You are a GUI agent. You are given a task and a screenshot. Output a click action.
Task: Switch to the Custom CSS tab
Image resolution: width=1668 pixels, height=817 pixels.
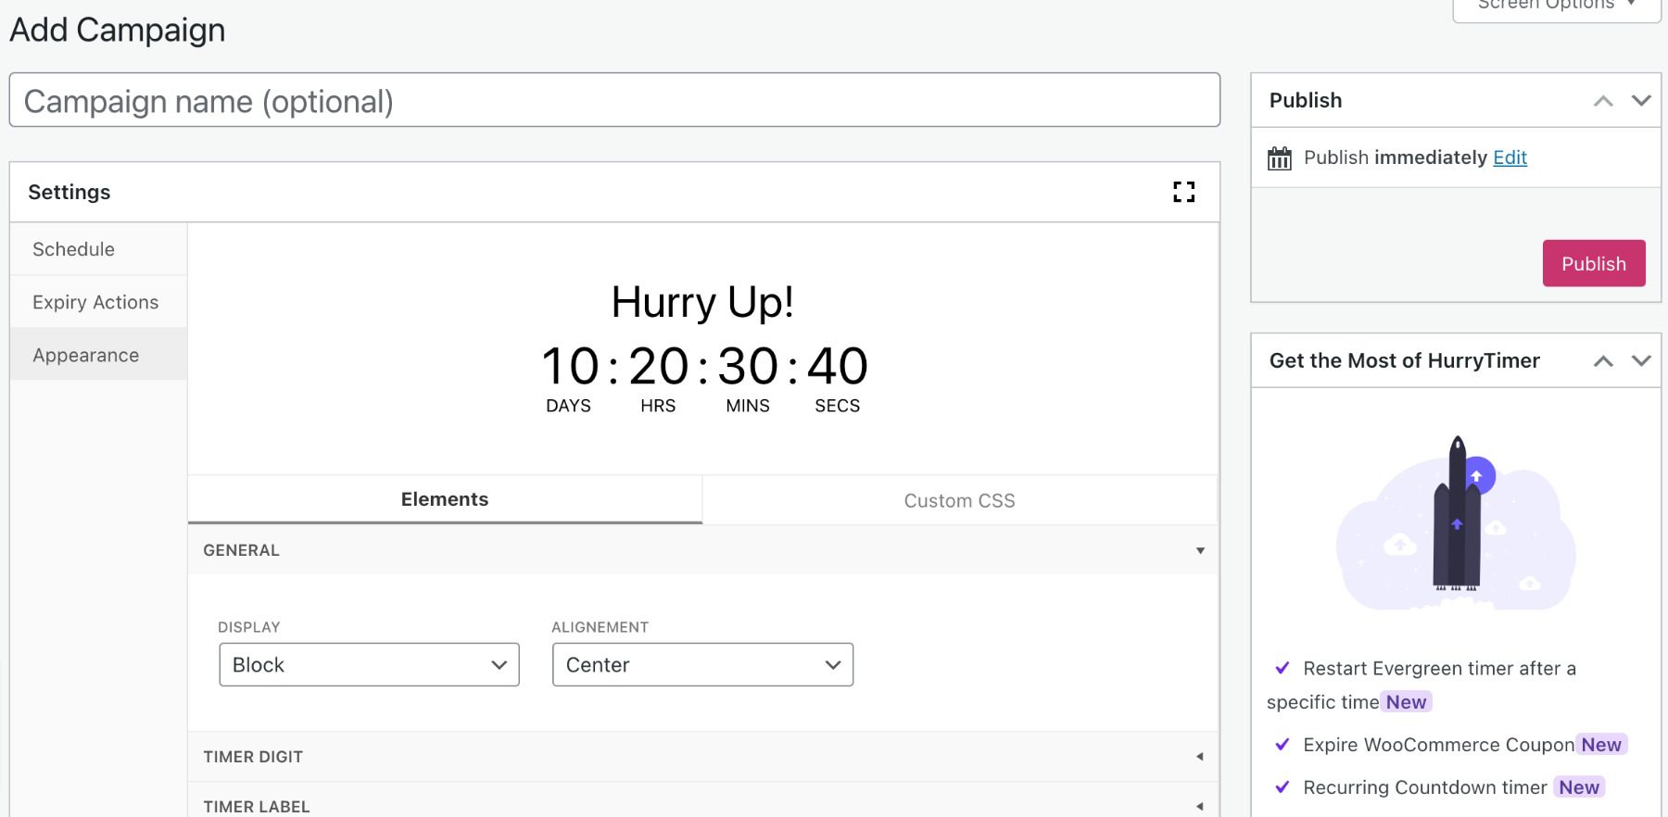[958, 500]
